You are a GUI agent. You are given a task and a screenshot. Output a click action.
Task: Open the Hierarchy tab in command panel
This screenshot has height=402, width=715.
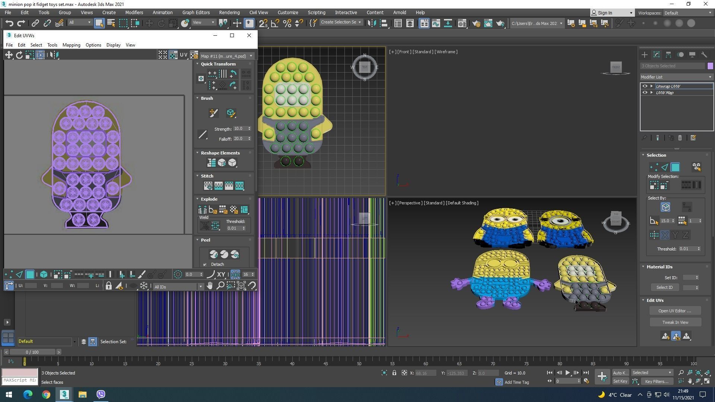[x=668, y=55]
